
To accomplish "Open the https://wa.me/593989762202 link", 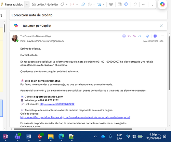I will 57,104.
